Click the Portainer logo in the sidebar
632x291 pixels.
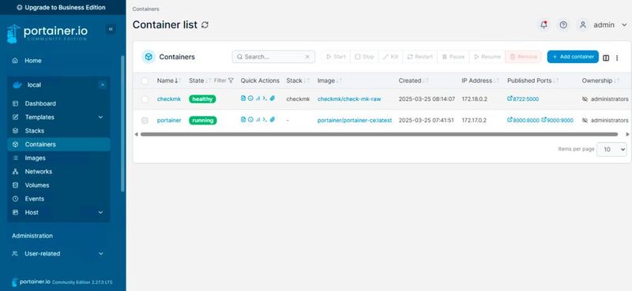pyautogui.click(x=47, y=33)
